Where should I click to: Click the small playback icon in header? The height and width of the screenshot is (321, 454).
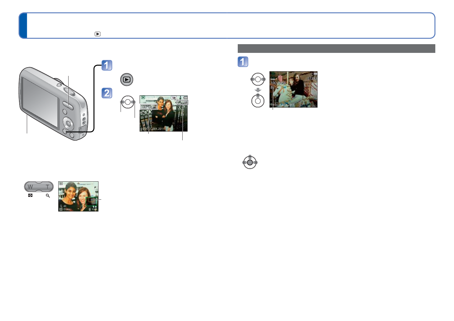[x=98, y=34]
